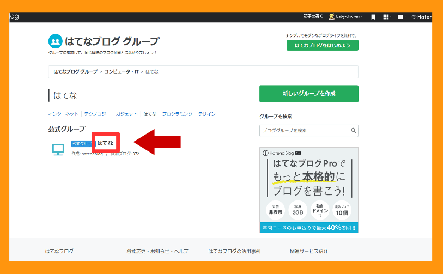Click the 公式グループ blue badge

[82, 144]
